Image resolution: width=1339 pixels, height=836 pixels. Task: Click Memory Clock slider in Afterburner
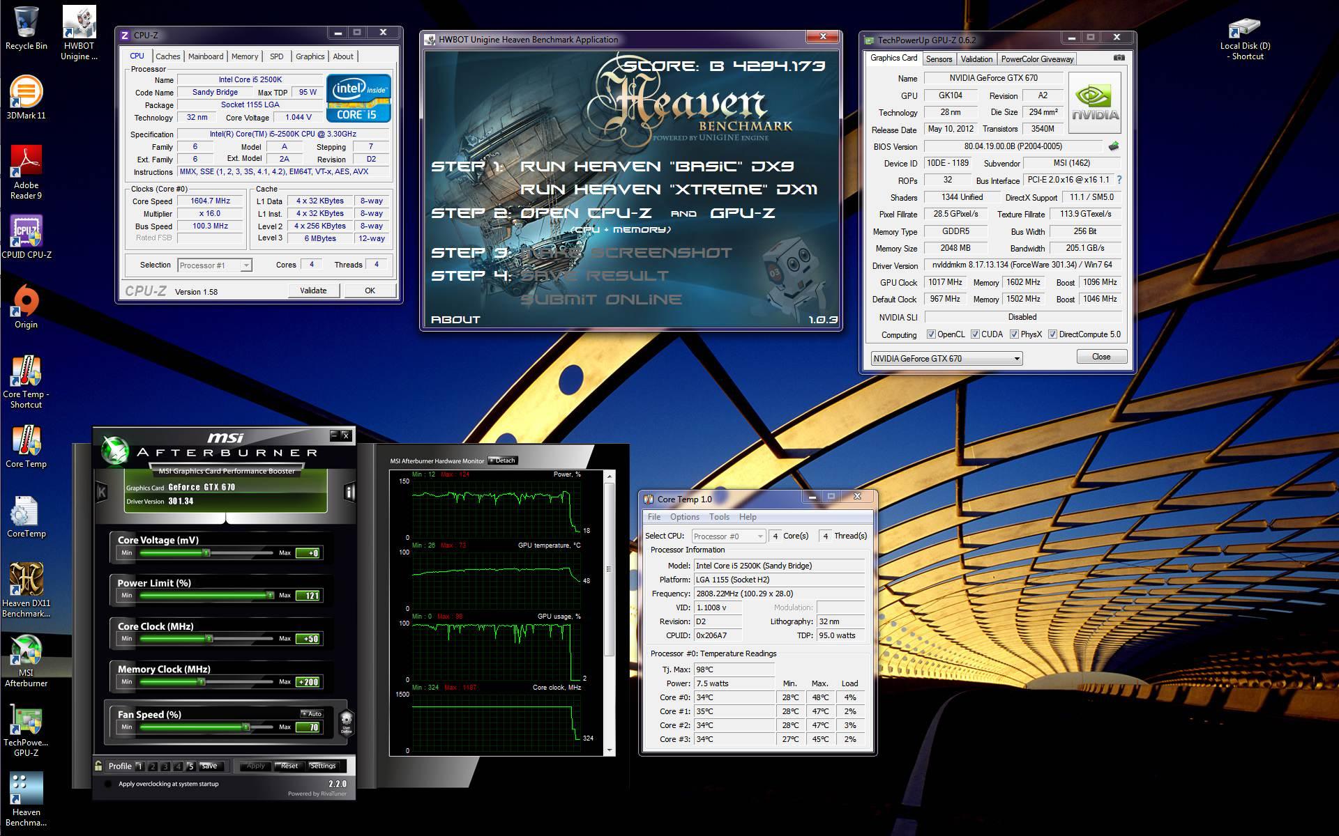(206, 682)
